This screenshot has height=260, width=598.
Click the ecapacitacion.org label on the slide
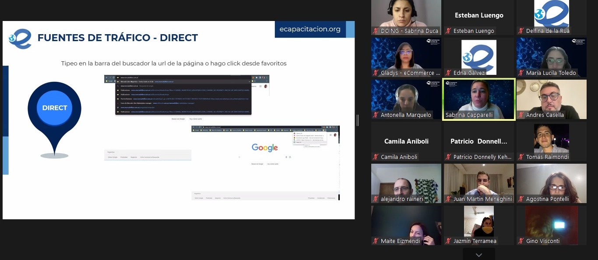[x=310, y=29]
